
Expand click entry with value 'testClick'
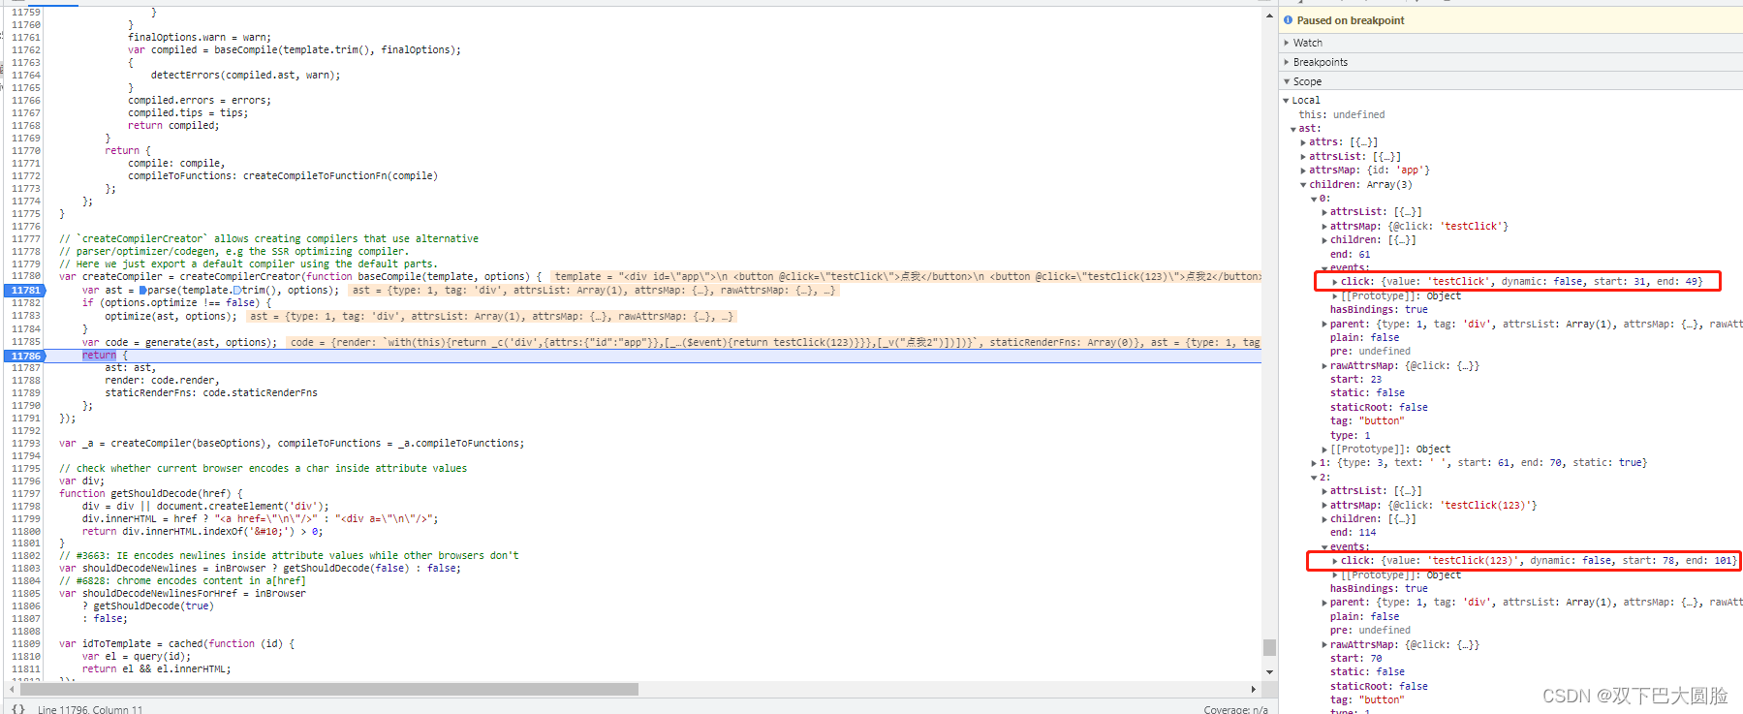[x=1335, y=282]
